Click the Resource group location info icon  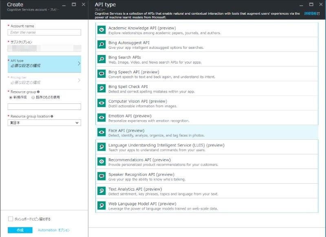click(x=52, y=116)
